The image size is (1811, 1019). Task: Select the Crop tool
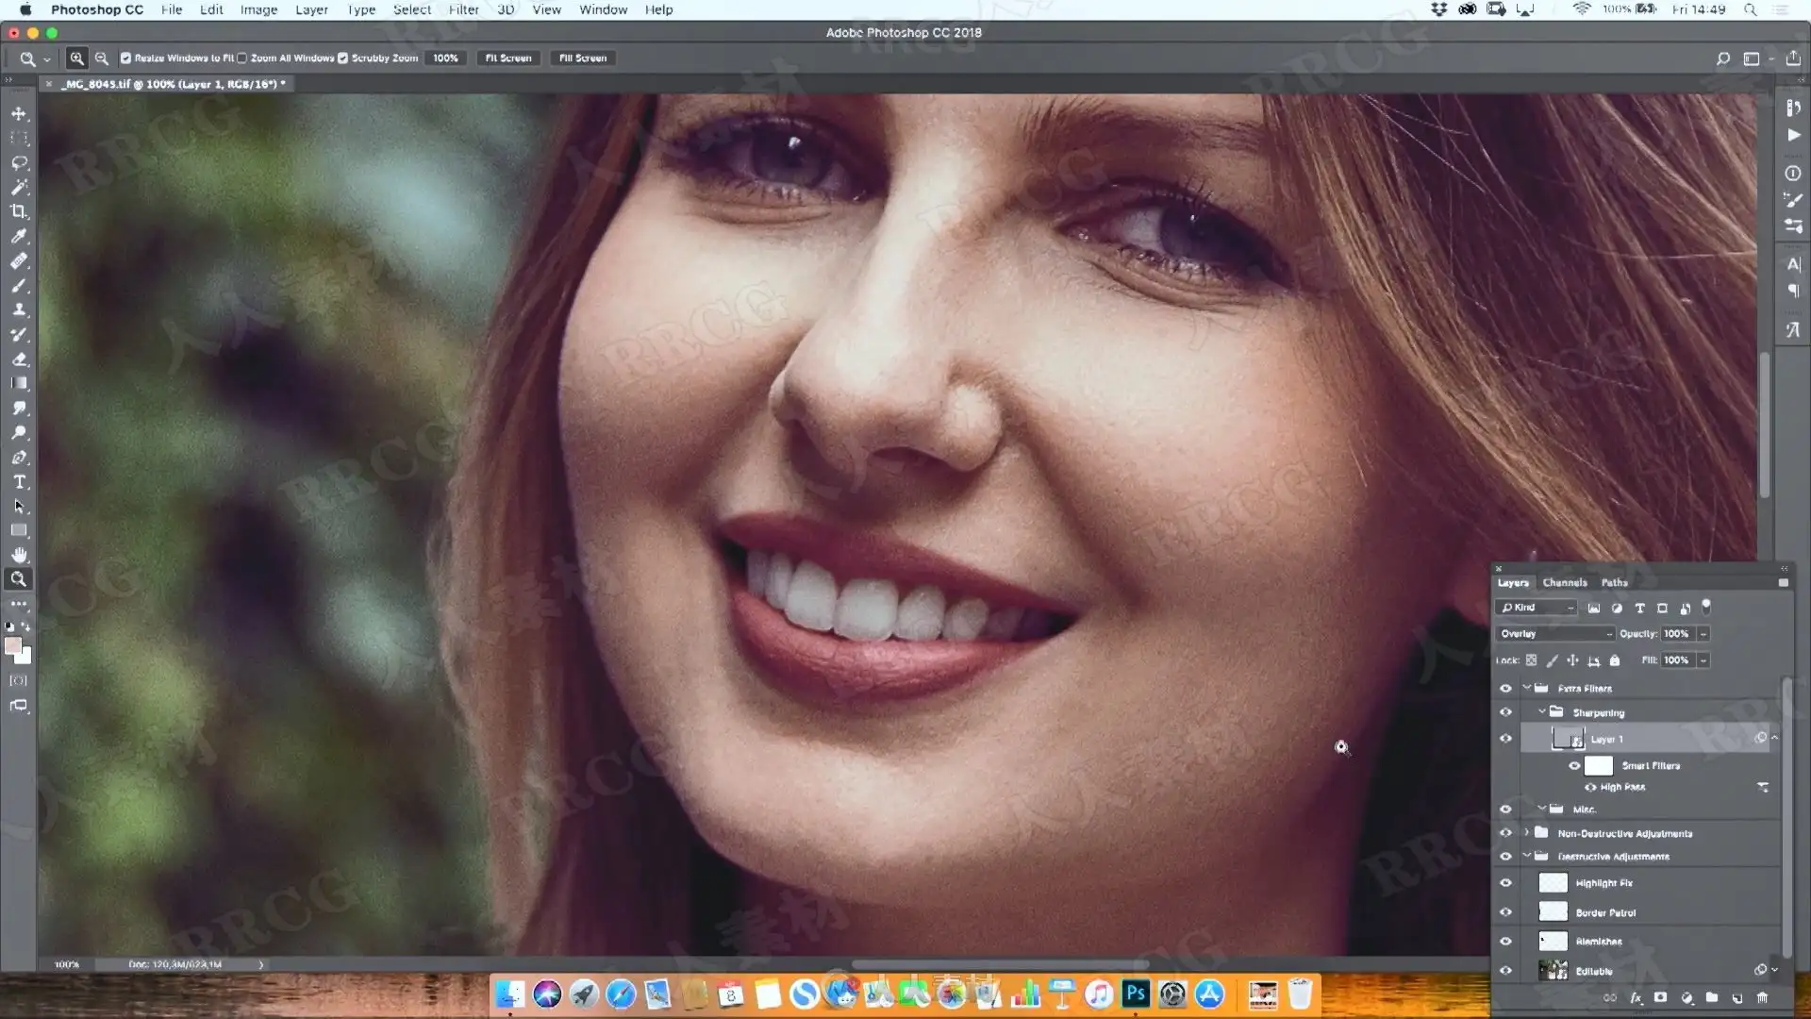[19, 211]
